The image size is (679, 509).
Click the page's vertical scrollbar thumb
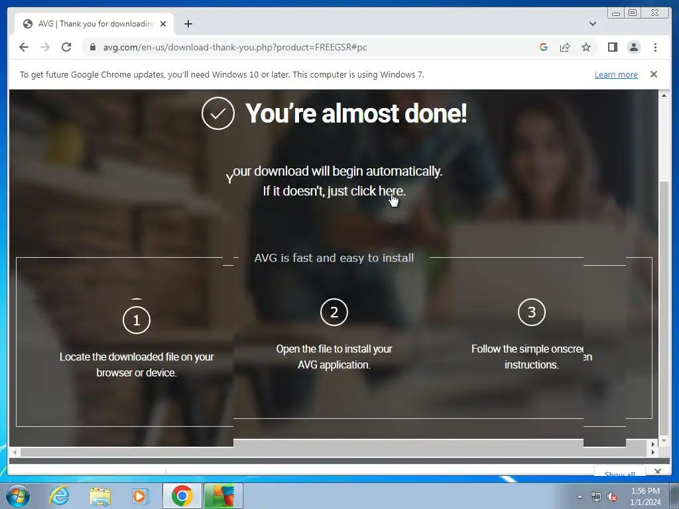click(x=663, y=308)
